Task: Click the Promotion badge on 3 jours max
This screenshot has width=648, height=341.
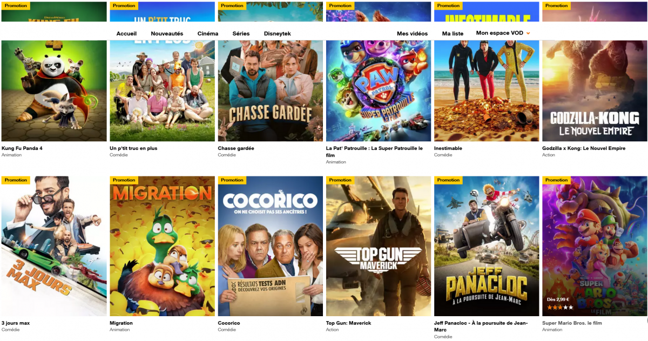Action: (16, 180)
